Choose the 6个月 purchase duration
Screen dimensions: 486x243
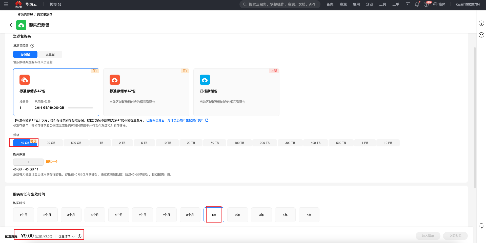tap(142, 215)
